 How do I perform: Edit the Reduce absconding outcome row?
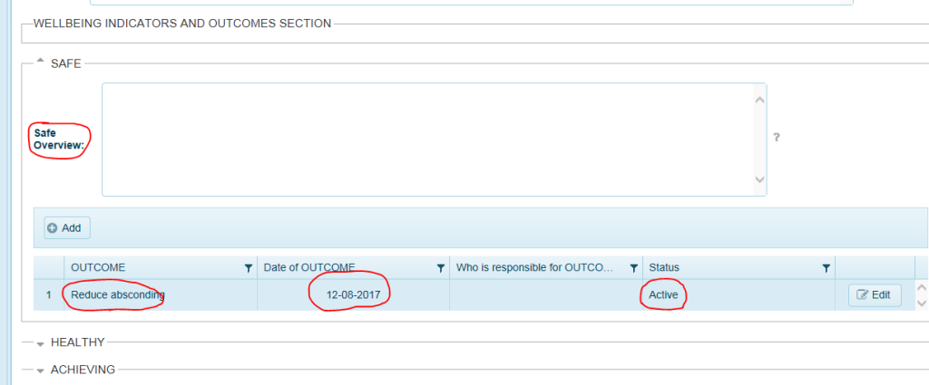coord(875,295)
